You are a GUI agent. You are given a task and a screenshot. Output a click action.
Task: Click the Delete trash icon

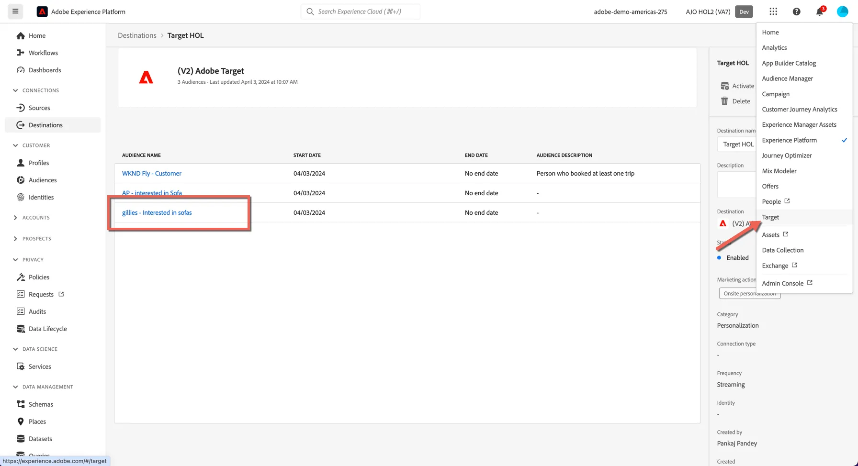(724, 101)
